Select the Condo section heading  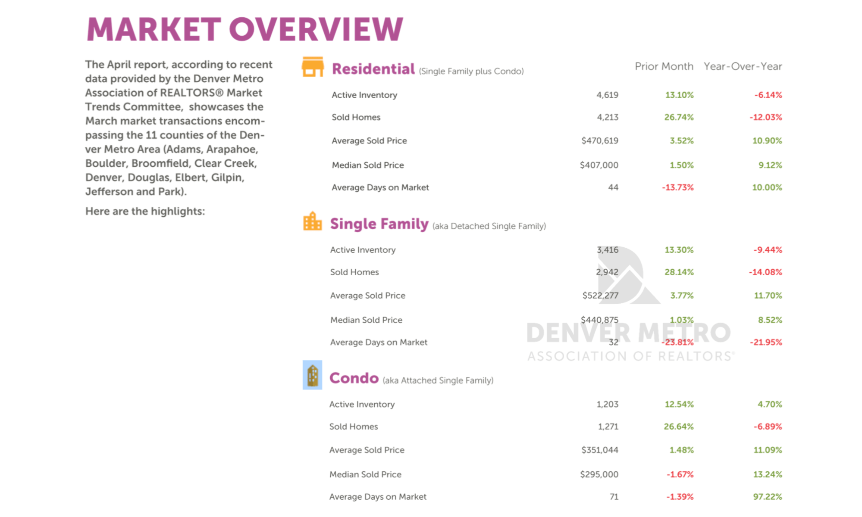(354, 378)
